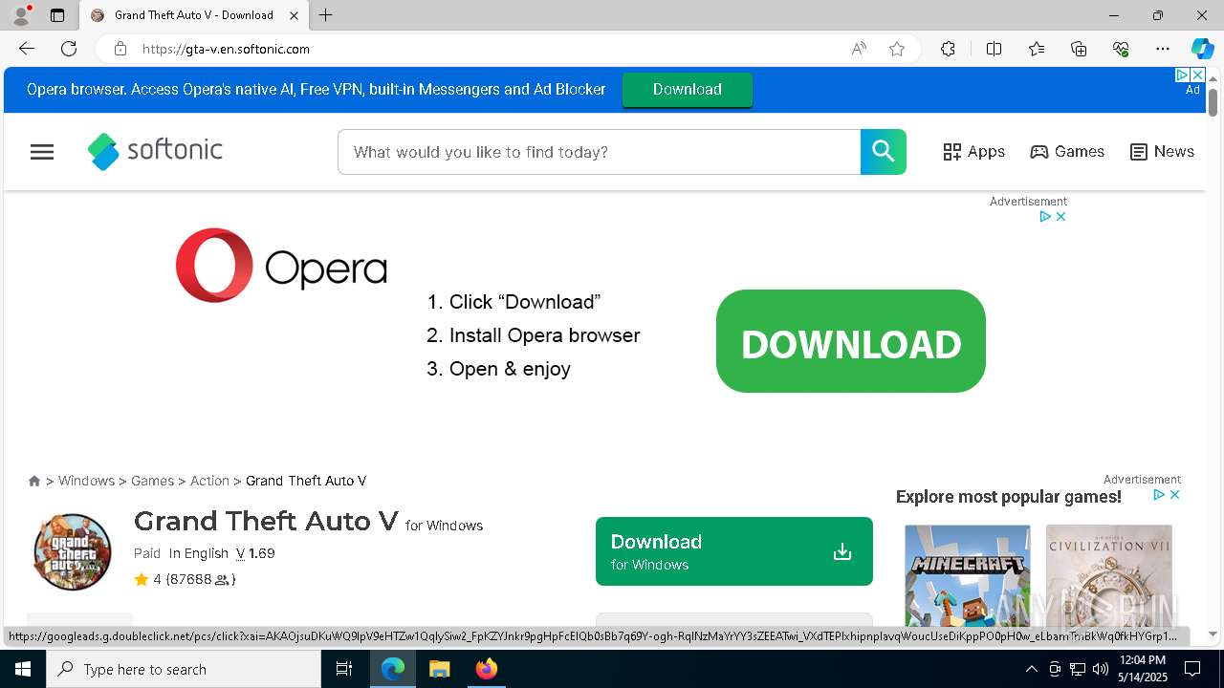Toggle Read Aloud in the address bar
This screenshot has width=1224, height=688.
pos(859,49)
